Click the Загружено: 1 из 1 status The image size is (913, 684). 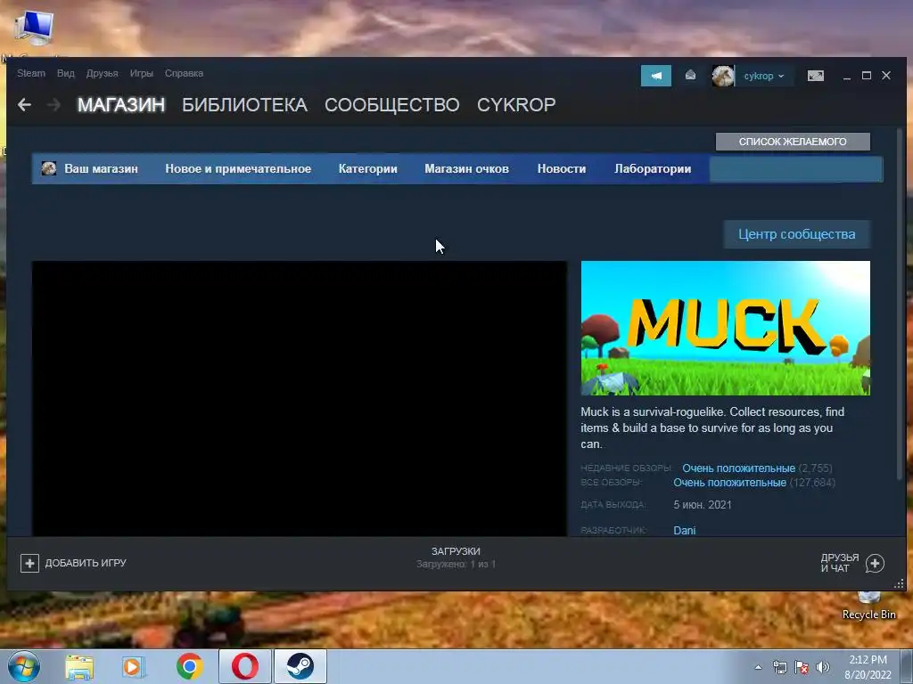point(456,564)
